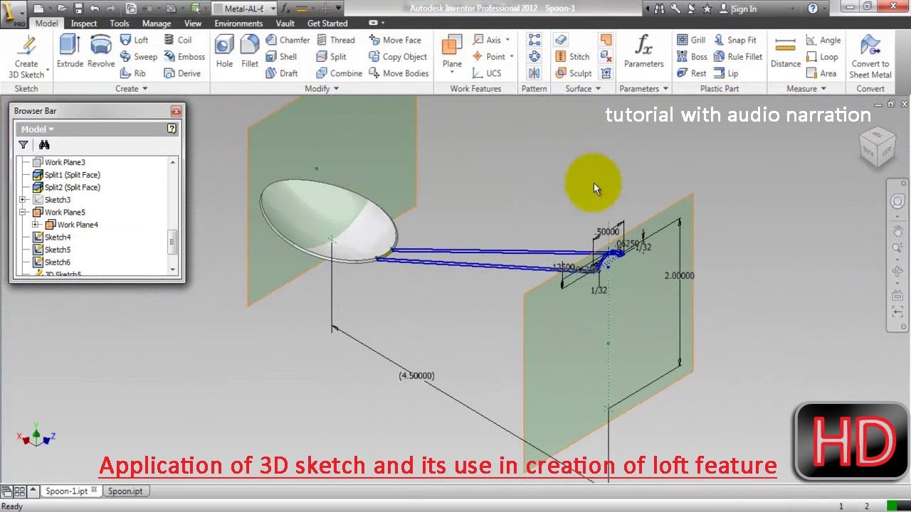Select the Plane tool in Work Features
This screenshot has height=512, width=911.
pos(451,50)
